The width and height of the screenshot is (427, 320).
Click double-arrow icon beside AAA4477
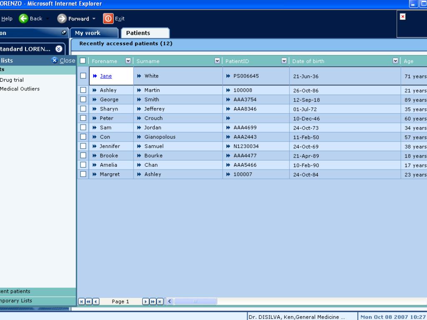228,156
